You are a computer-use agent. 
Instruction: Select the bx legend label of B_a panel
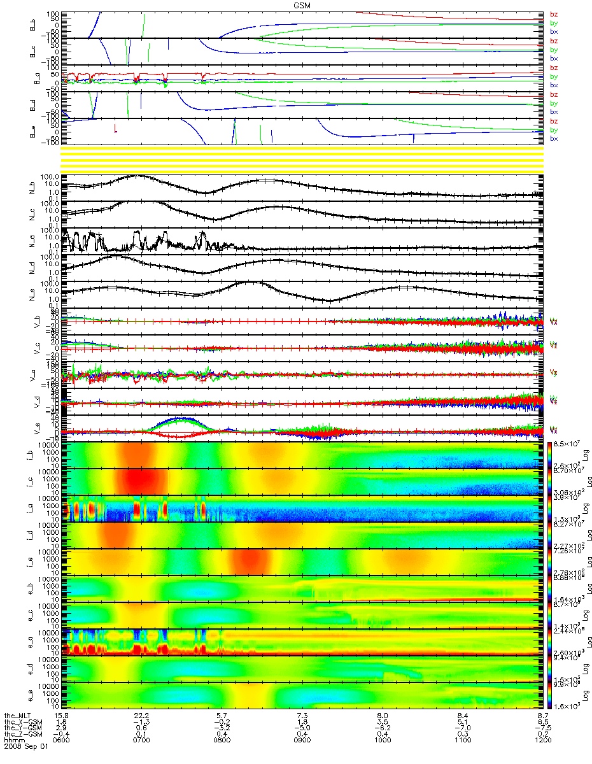tap(554, 85)
